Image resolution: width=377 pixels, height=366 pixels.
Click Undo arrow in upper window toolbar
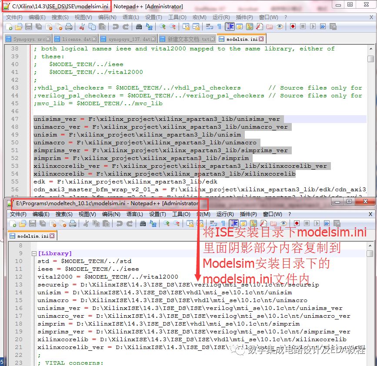pos(115,27)
